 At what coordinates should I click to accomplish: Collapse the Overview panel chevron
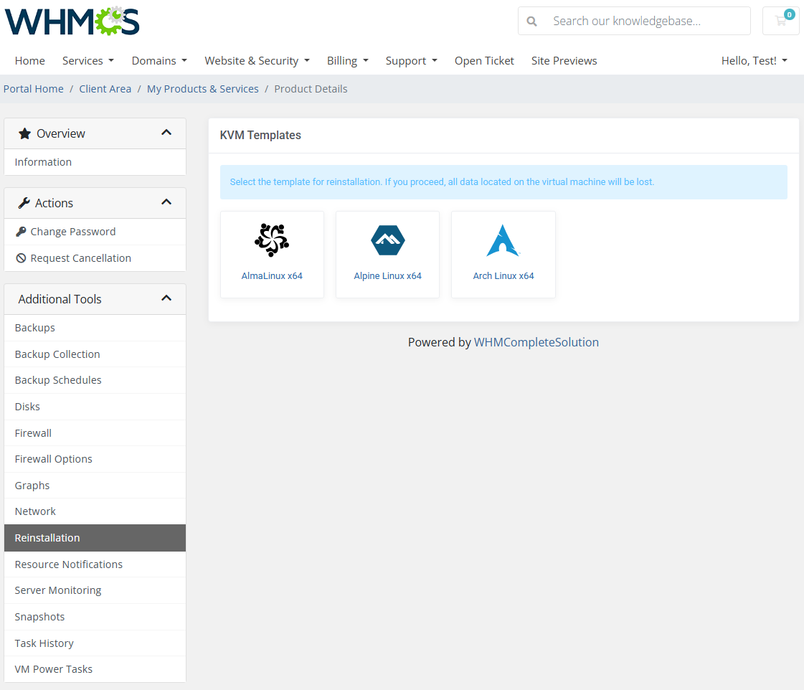166,133
